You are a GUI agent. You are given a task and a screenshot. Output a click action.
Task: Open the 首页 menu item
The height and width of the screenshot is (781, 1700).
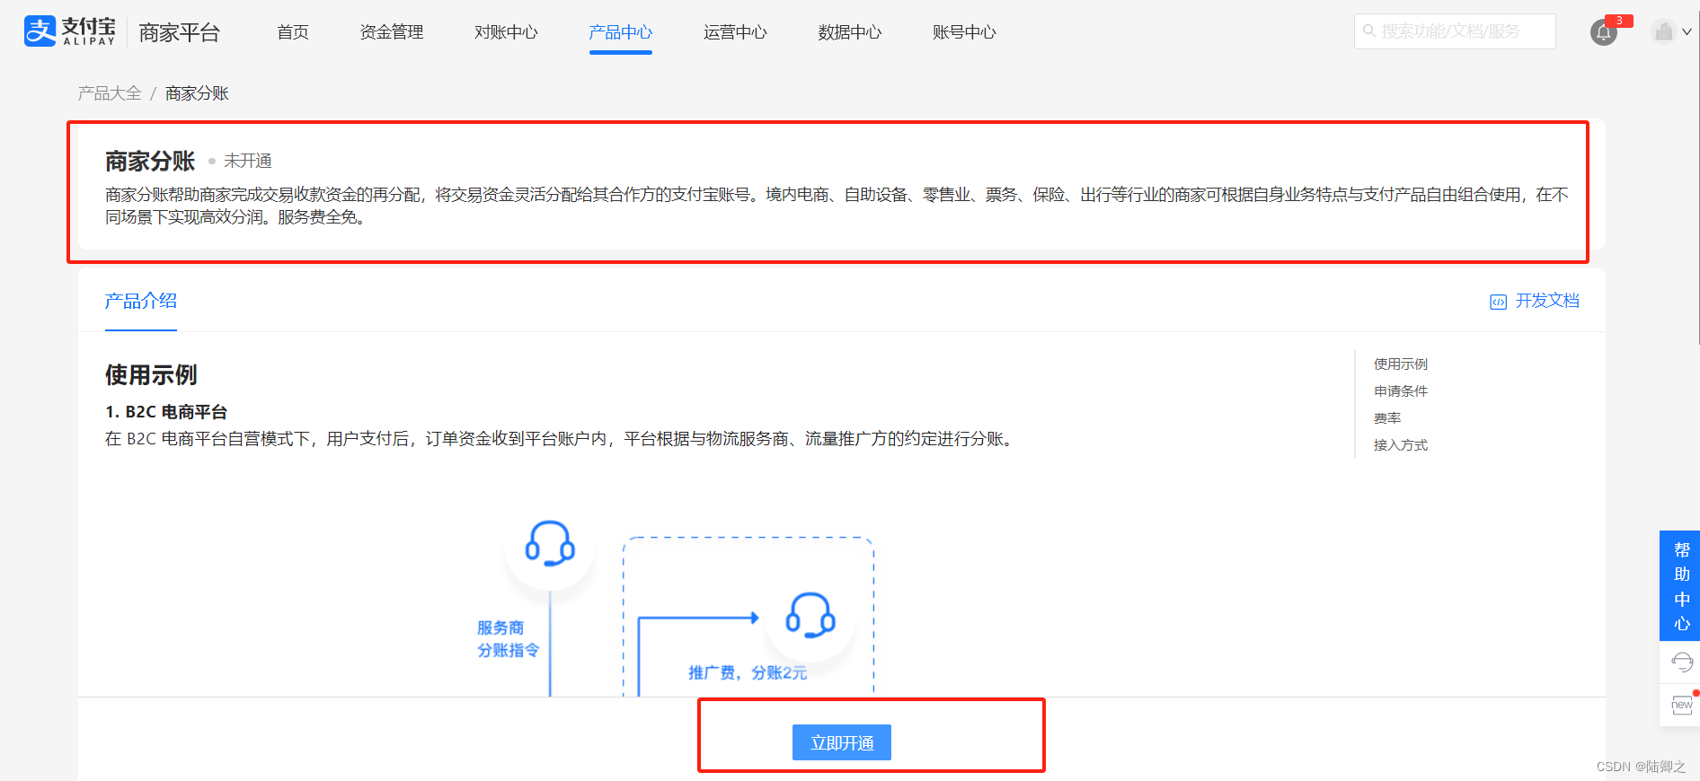tap(293, 32)
